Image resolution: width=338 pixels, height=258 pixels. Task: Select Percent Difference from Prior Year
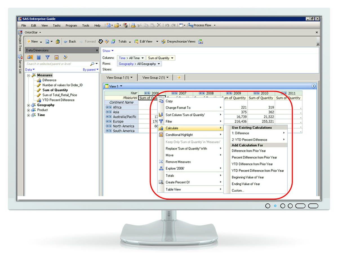(x=254, y=157)
